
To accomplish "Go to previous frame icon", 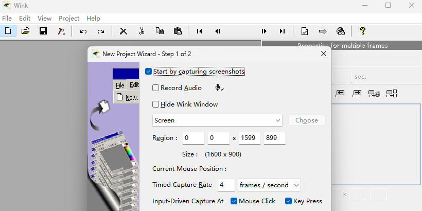I will pos(218,31).
